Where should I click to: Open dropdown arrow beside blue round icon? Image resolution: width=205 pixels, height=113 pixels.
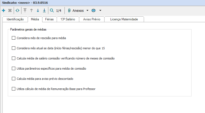pyautogui.click(x=100, y=11)
